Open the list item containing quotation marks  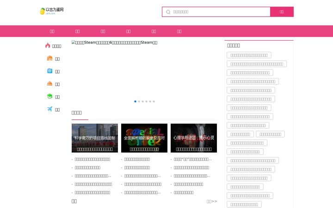point(192,159)
